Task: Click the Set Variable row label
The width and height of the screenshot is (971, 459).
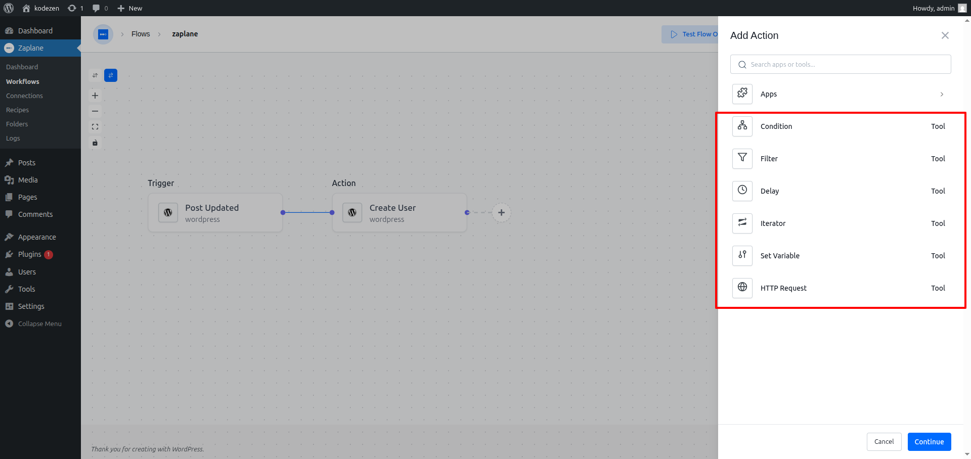Action: 780,256
